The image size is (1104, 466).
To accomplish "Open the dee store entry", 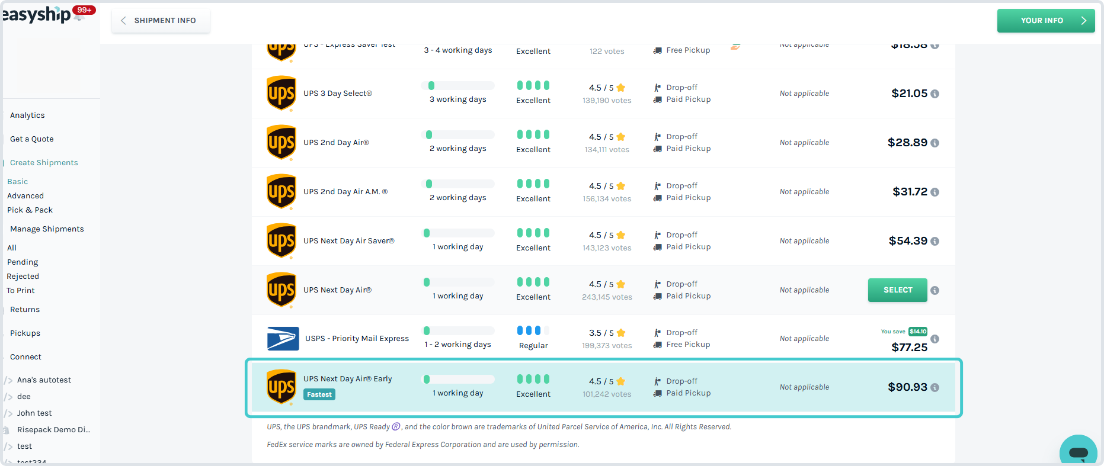I will 24,397.
